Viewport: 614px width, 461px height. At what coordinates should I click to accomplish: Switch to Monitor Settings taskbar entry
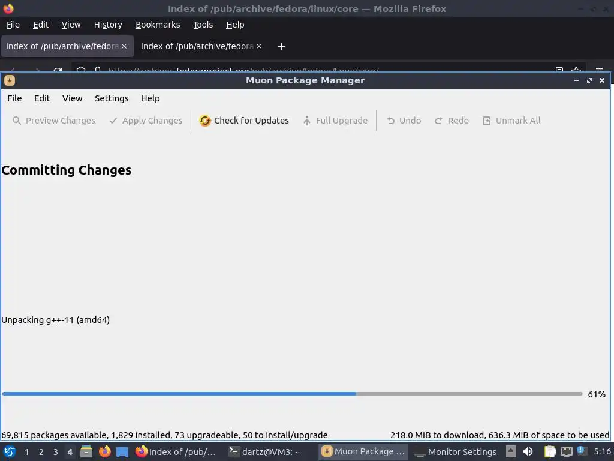[456, 452]
